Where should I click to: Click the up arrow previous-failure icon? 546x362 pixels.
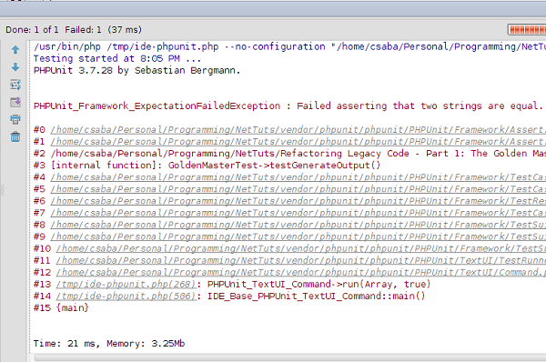(x=15, y=50)
